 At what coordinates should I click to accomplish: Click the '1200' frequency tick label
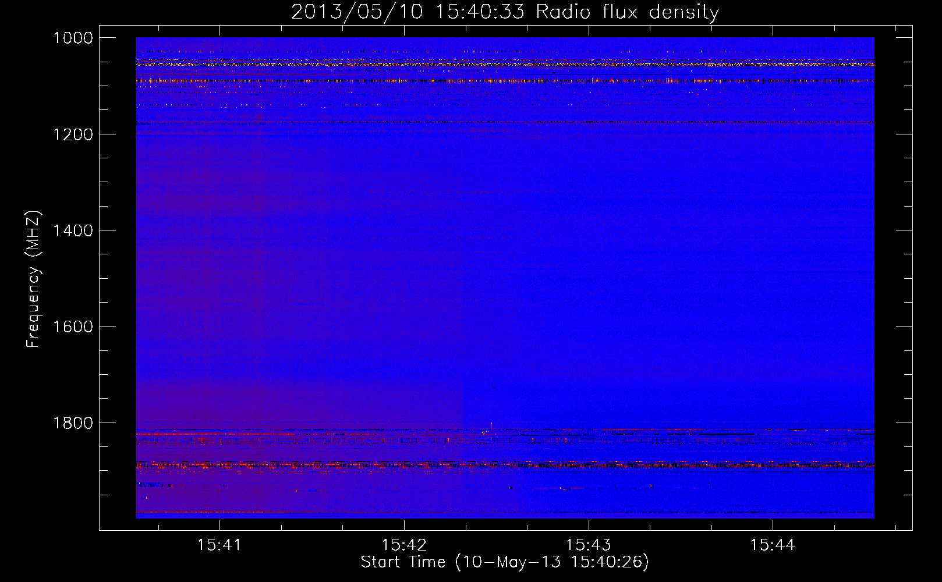[73, 134]
